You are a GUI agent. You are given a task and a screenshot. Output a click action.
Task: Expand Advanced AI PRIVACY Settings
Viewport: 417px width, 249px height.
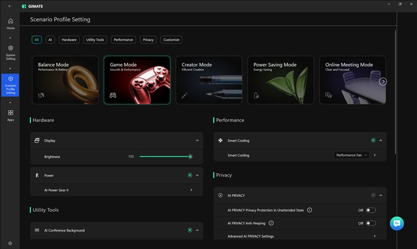click(374, 236)
